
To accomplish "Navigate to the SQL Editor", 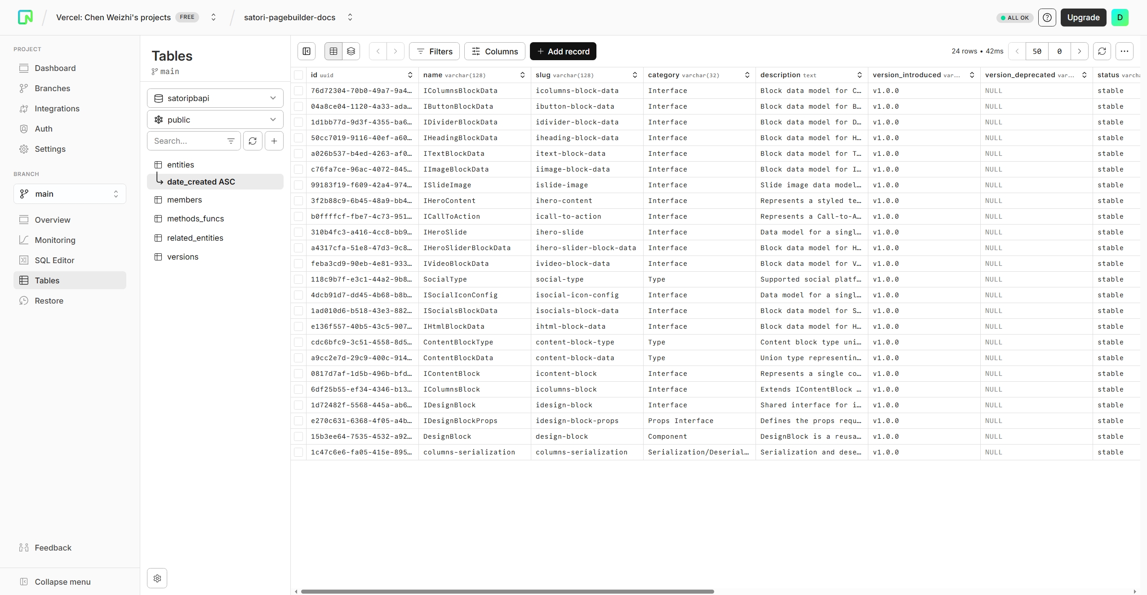I will (x=54, y=260).
